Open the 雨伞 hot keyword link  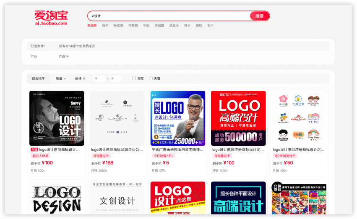point(105,25)
